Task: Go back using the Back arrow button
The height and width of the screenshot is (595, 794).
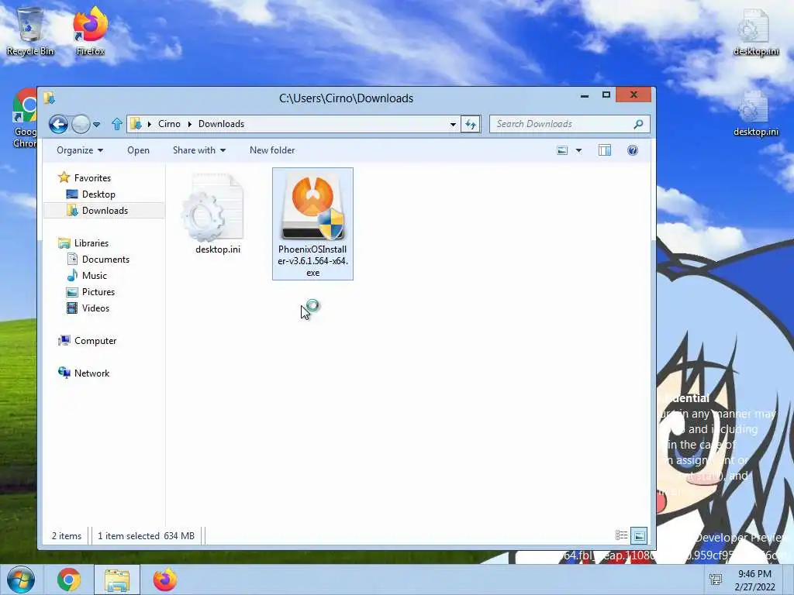Action: coord(58,124)
